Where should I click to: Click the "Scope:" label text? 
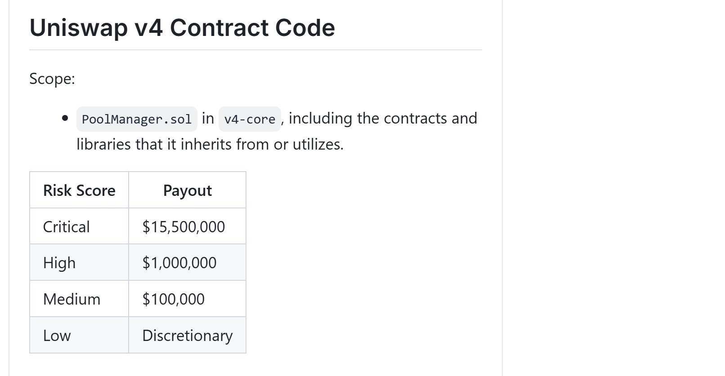tap(52, 79)
